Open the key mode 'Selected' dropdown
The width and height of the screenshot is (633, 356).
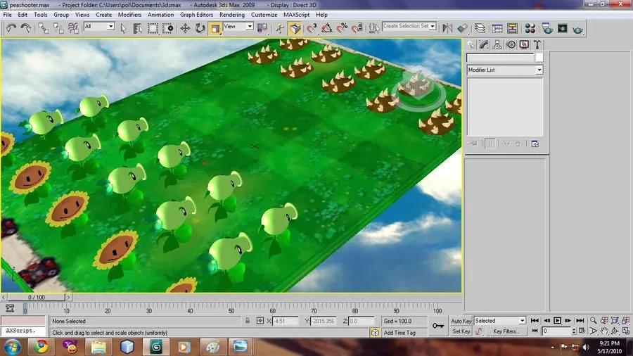pyautogui.click(x=500, y=321)
